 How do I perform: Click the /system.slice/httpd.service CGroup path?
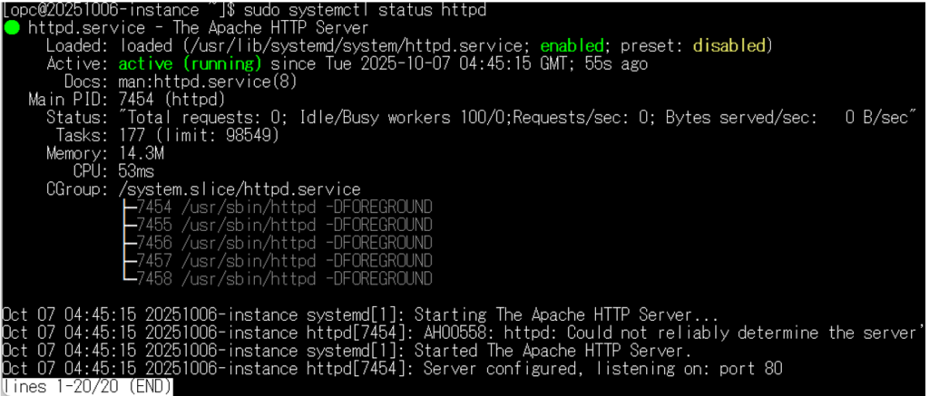(x=239, y=188)
